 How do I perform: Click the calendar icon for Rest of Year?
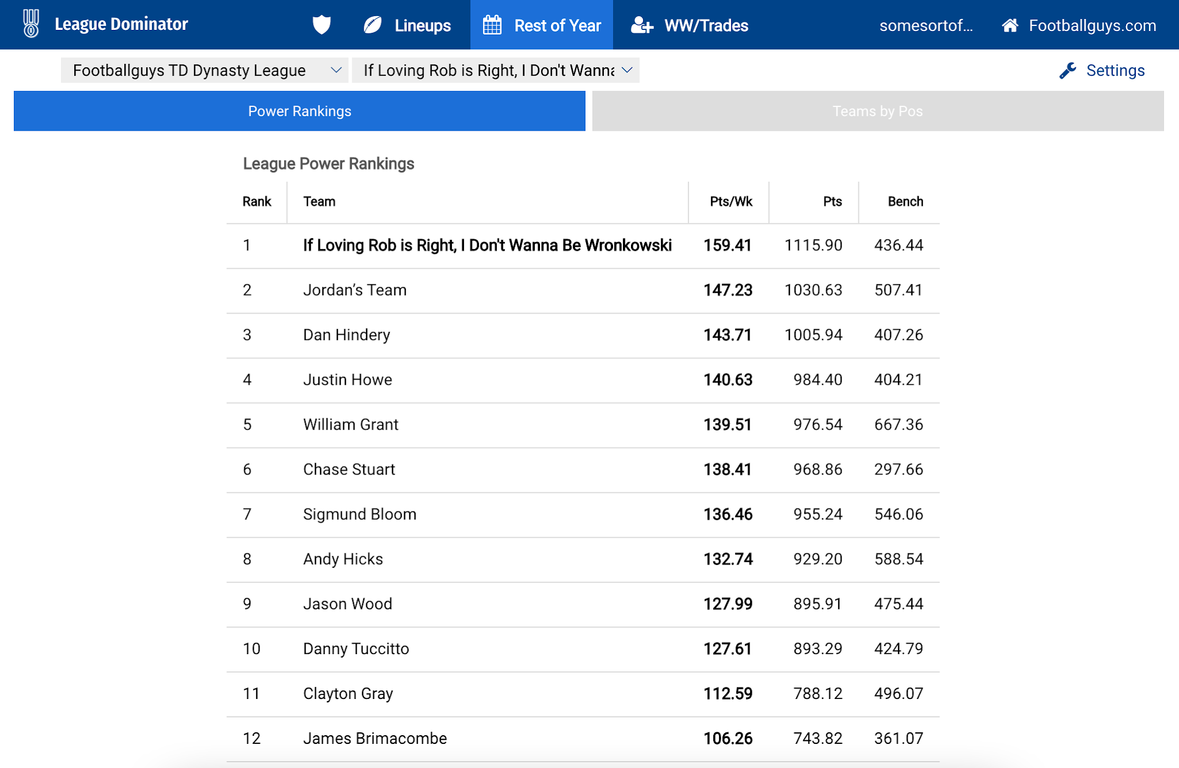(x=492, y=25)
